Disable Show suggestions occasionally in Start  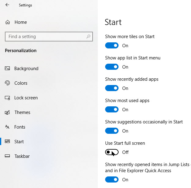pyautogui.click(x=112, y=131)
